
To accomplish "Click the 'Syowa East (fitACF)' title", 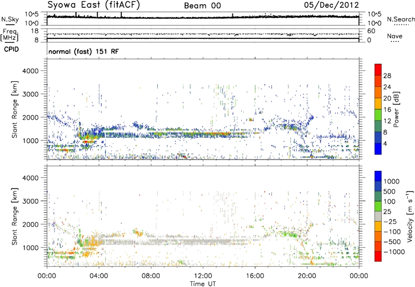I will (94, 5).
